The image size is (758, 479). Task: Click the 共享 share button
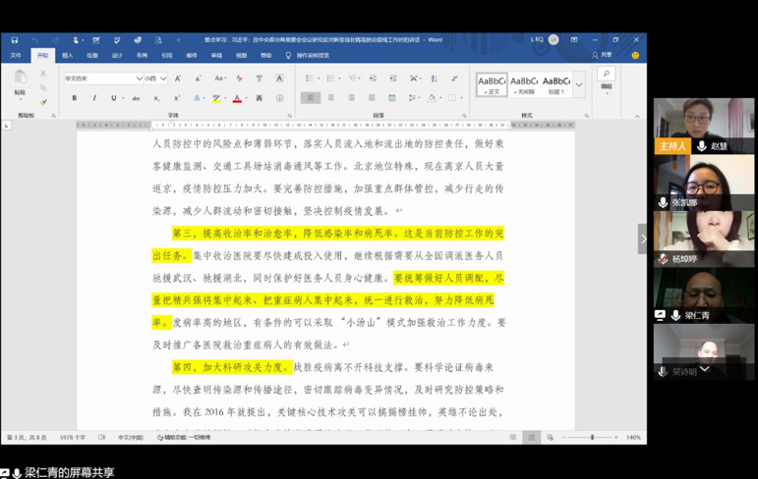click(x=602, y=56)
